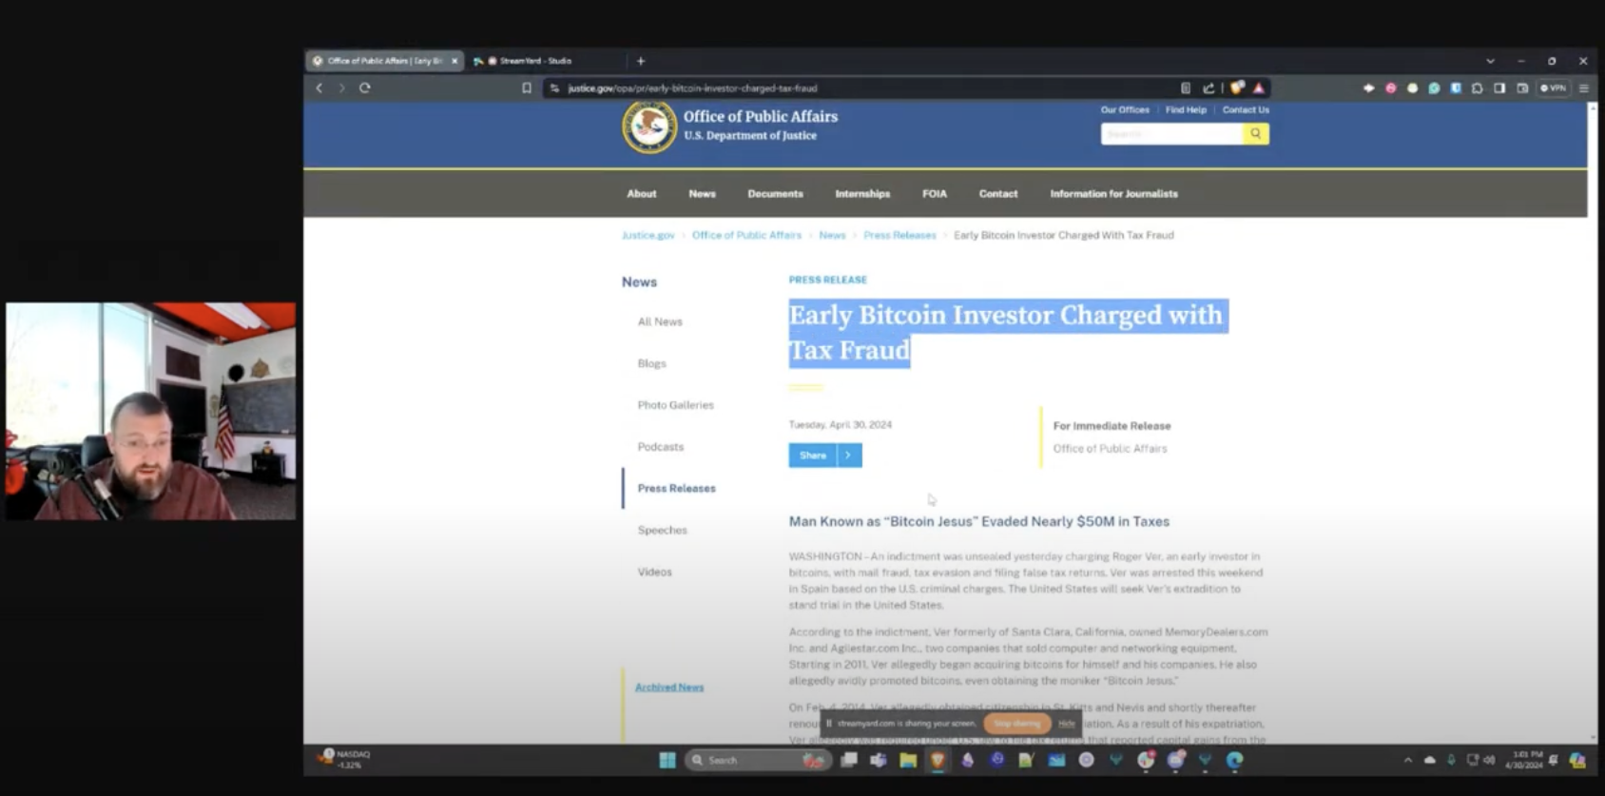Click the share icon in address bar
This screenshot has height=796, width=1605.
pyautogui.click(x=1209, y=87)
